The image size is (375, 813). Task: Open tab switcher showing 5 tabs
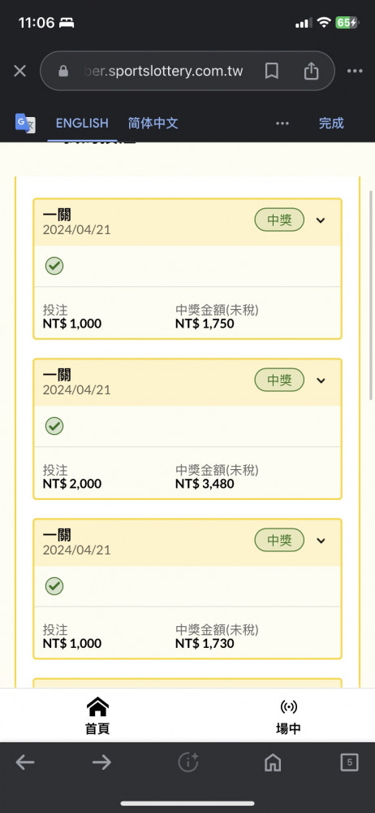tap(350, 763)
